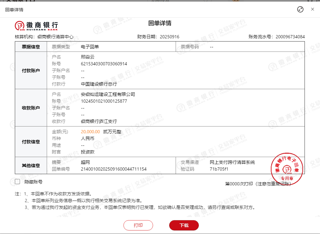
Task: Click payer account number 6215340300703060914
Action: click(x=104, y=64)
